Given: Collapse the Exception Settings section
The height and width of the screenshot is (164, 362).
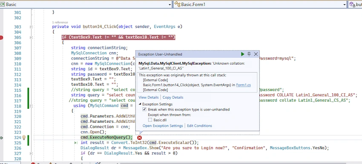Looking at the screenshot, I should 140,104.
